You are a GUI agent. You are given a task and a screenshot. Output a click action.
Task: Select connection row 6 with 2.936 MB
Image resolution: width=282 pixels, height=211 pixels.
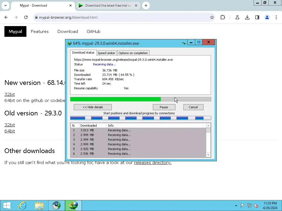click(138, 154)
